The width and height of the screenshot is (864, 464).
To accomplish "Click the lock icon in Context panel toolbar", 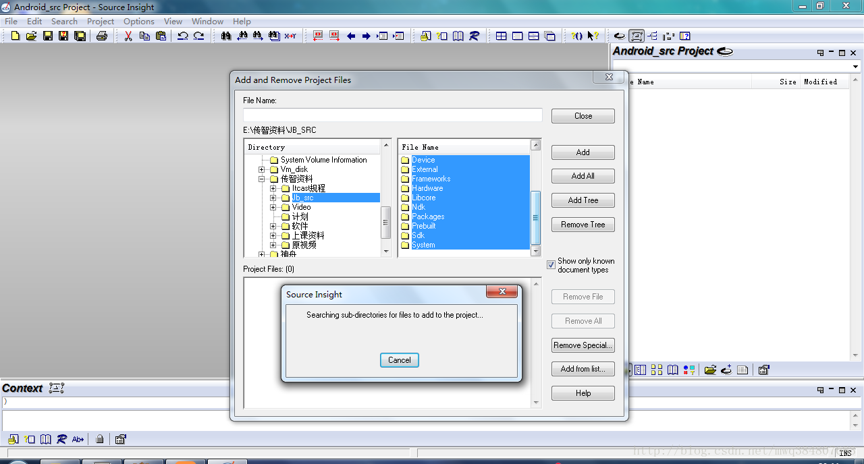I will 100,439.
